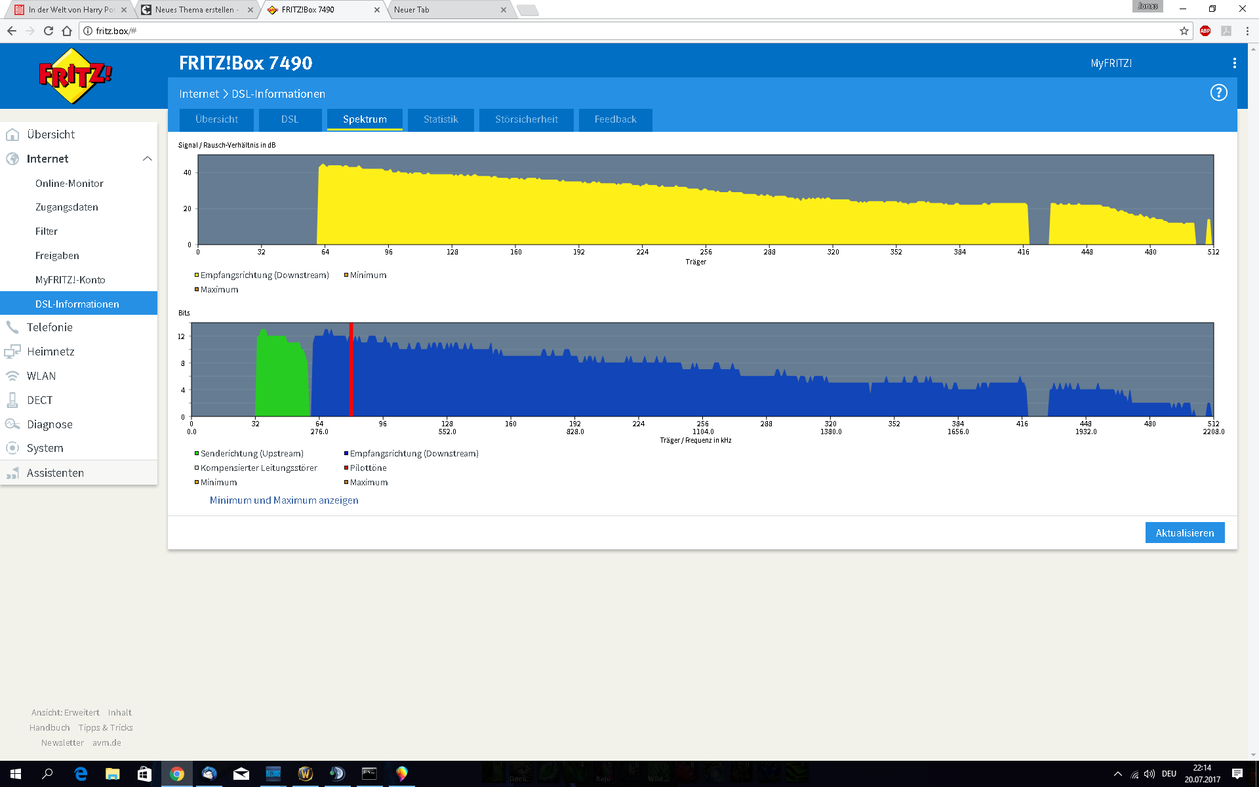Switch to the Störsicherheit tab
The width and height of the screenshot is (1259, 787).
click(x=526, y=119)
